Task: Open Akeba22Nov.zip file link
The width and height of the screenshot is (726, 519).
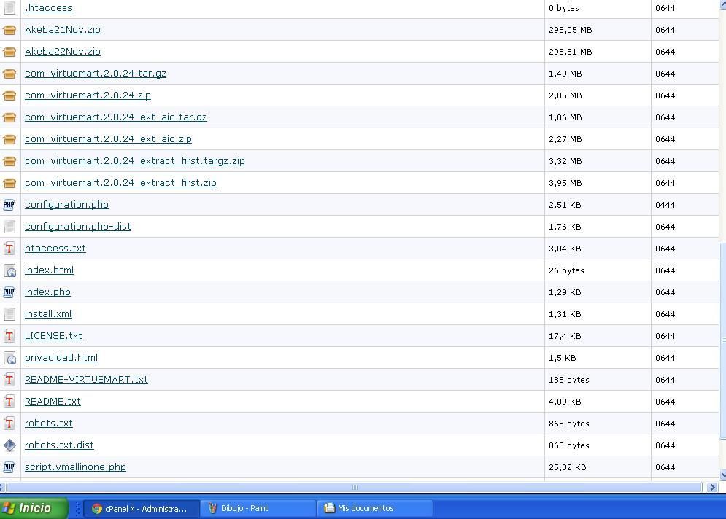Action: click(x=63, y=51)
